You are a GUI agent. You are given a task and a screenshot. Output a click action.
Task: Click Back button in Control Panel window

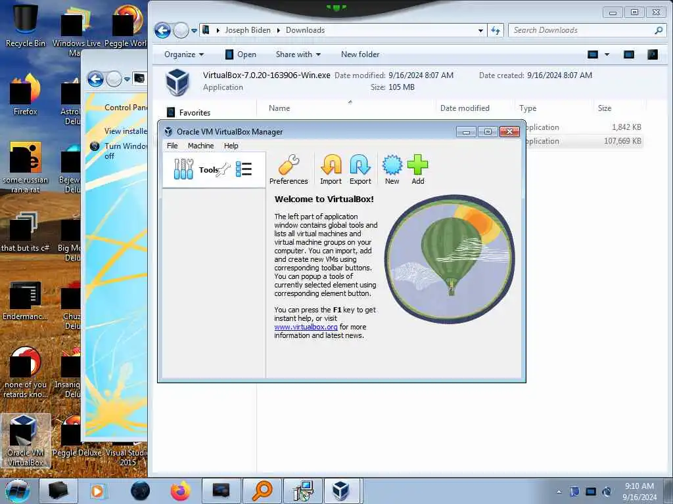click(x=95, y=79)
